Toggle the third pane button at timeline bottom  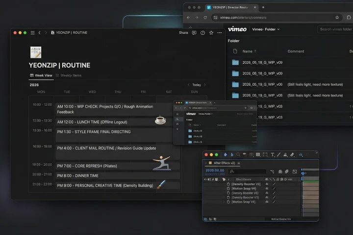click(x=215, y=219)
